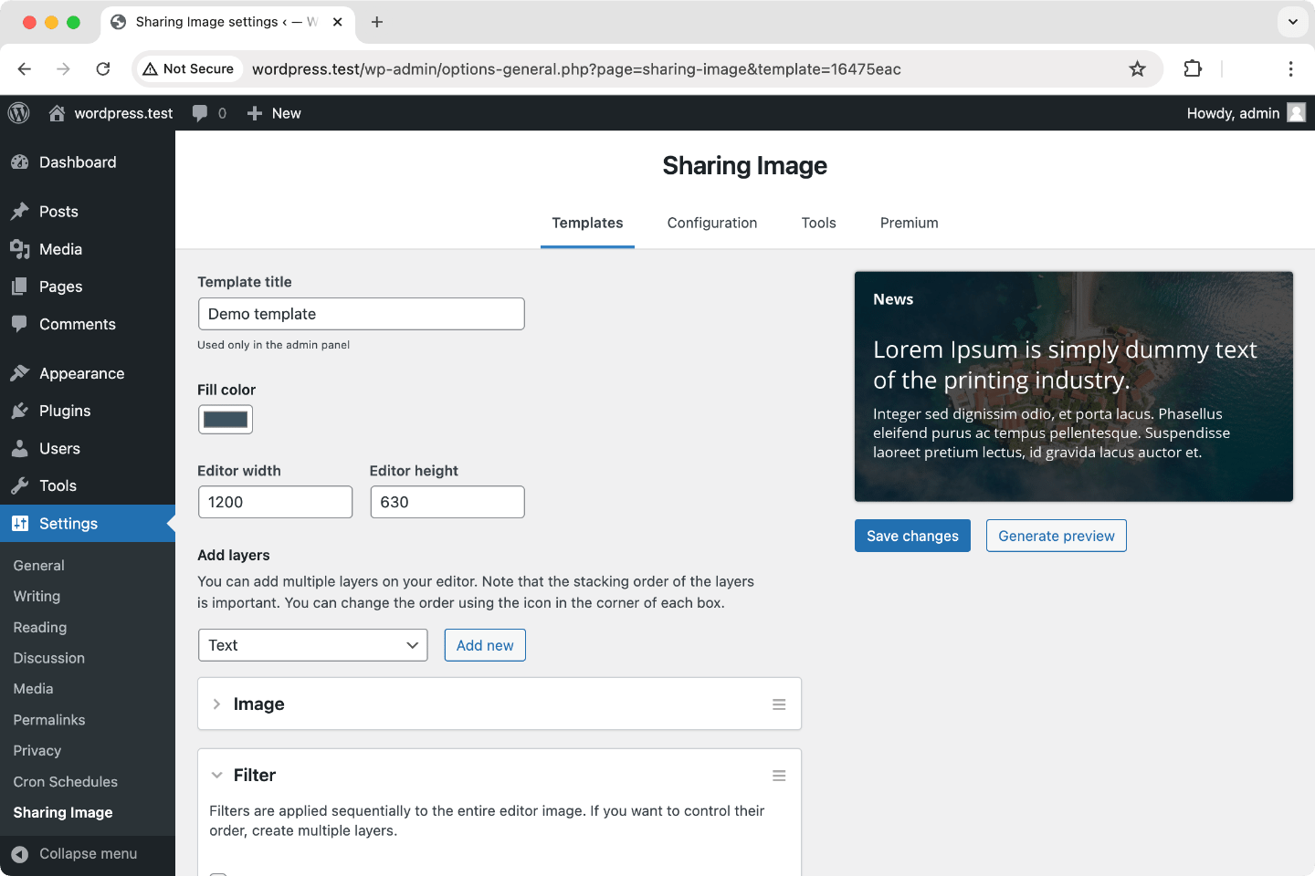Open the layer type Text dropdown
The width and height of the screenshot is (1315, 876).
coord(312,645)
